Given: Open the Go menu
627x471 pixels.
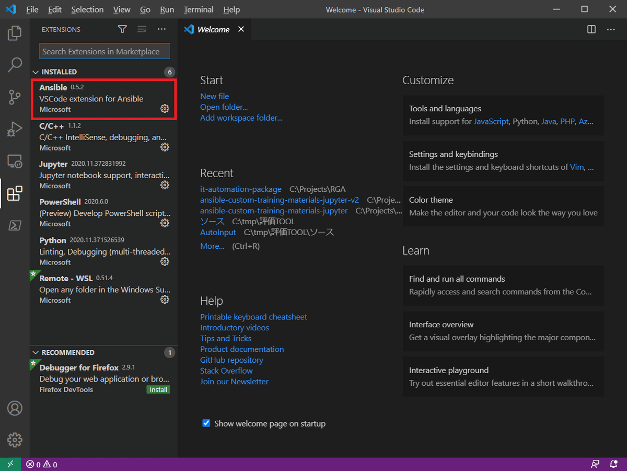Looking at the screenshot, I should click(x=145, y=9).
